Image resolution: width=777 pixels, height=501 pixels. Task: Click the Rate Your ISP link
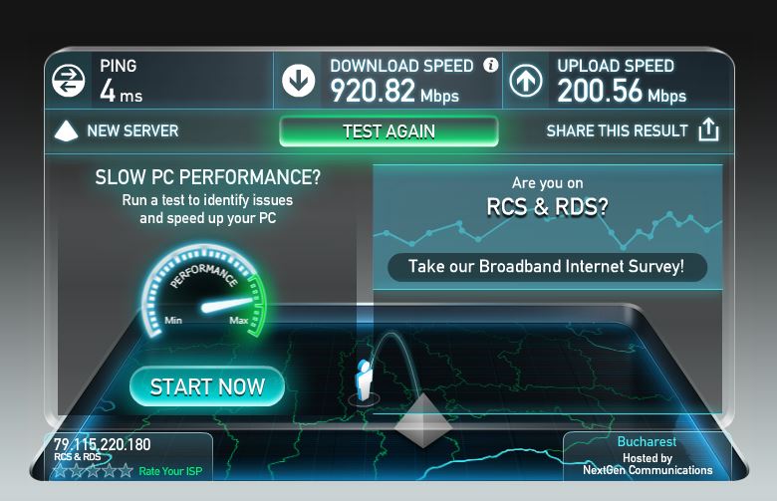click(x=170, y=471)
